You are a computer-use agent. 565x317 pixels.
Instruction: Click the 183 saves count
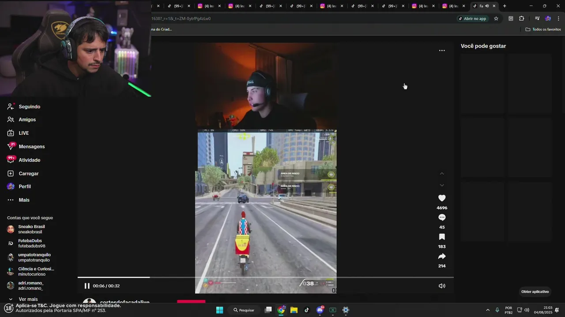442,247
